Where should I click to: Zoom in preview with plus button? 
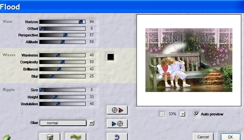click(x=182, y=114)
